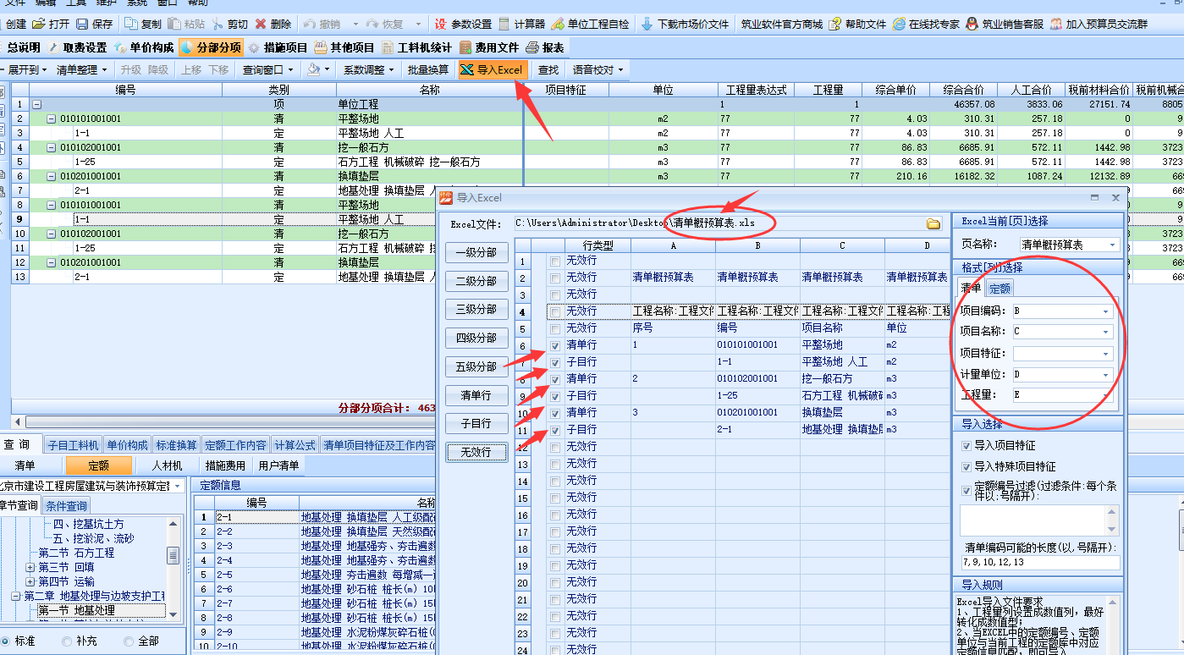
Task: Click the 子目行 button in dialog
Action: coord(477,424)
